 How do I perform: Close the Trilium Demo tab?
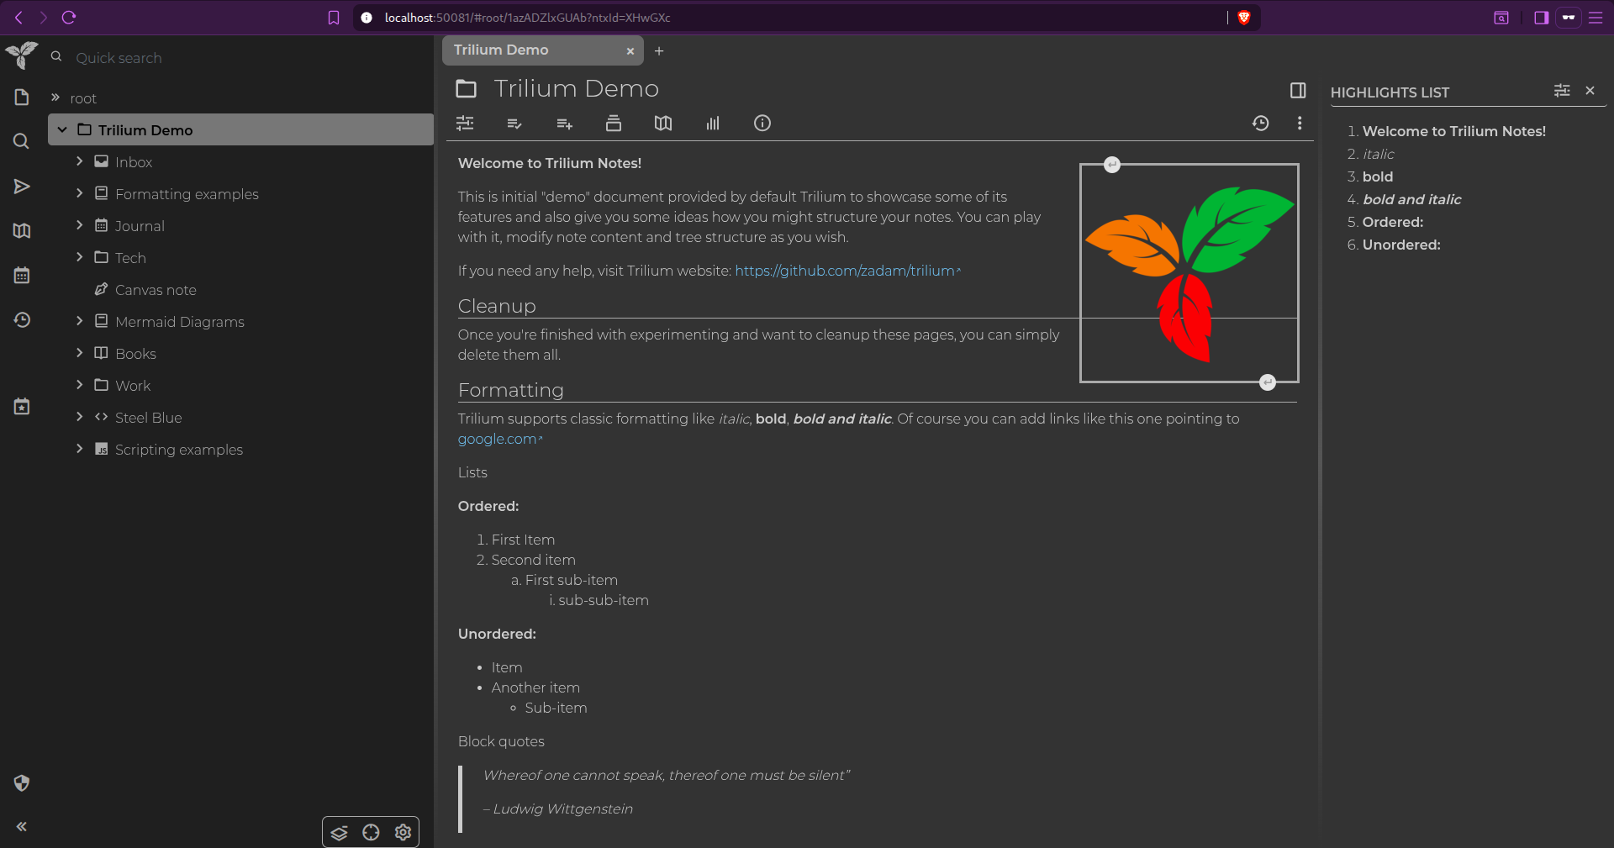[x=630, y=51]
